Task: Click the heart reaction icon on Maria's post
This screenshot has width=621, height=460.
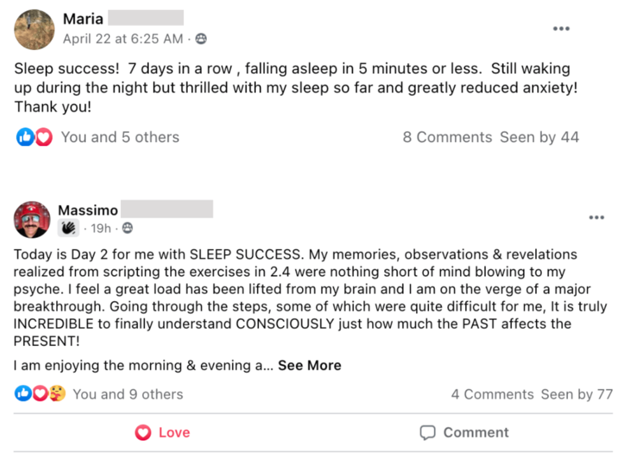Action: [43, 137]
